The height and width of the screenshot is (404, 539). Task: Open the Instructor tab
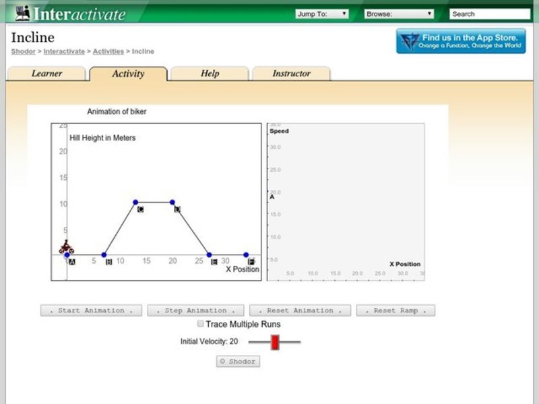tap(291, 73)
